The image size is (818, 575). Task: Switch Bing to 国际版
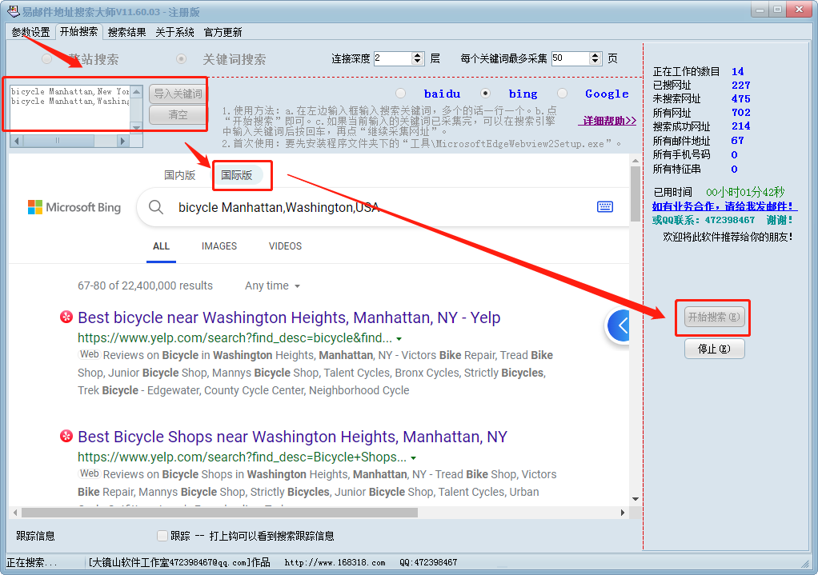(237, 175)
